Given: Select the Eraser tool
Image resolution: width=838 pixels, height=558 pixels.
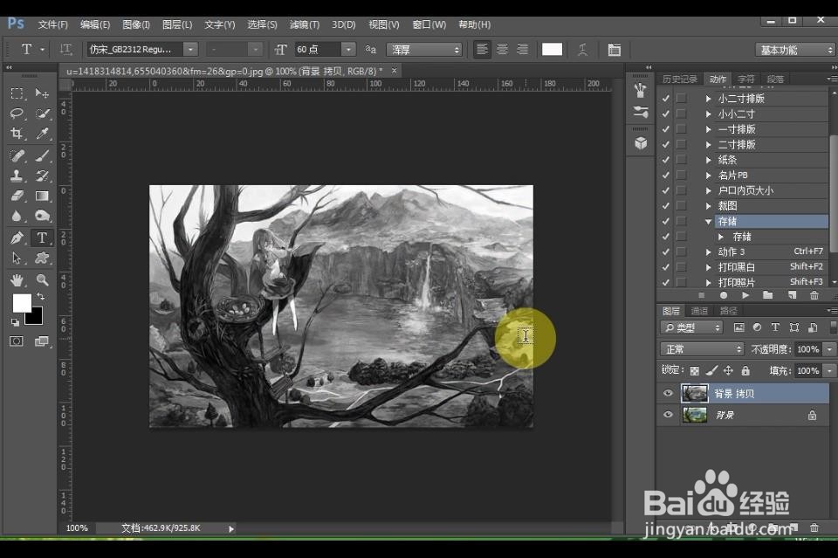Looking at the screenshot, I should click(x=17, y=196).
